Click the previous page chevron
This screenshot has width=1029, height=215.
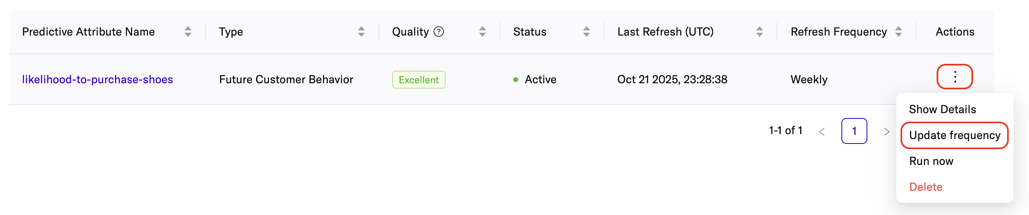click(822, 132)
